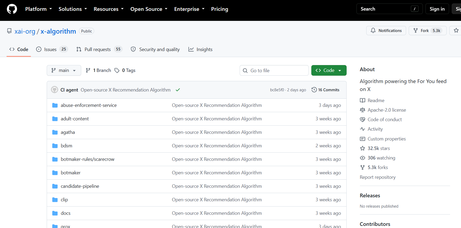Open the main branch selector dropdown
Viewport: 461px width, 228px height.
tap(64, 70)
